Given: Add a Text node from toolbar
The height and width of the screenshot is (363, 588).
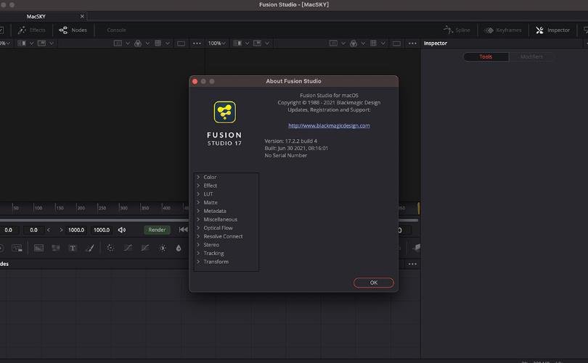Looking at the screenshot, I should 73,248.
